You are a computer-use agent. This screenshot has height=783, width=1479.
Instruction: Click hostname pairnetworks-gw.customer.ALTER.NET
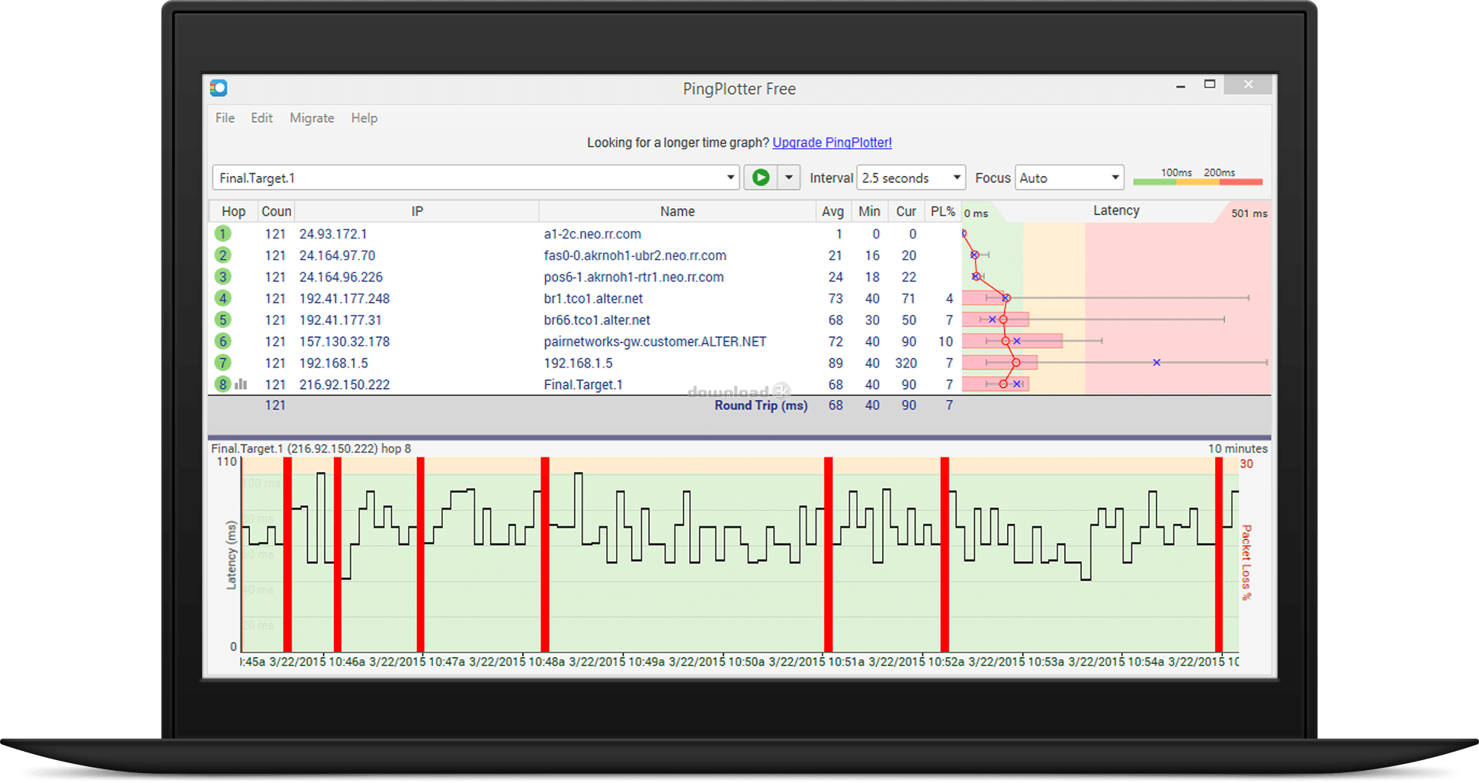(655, 342)
